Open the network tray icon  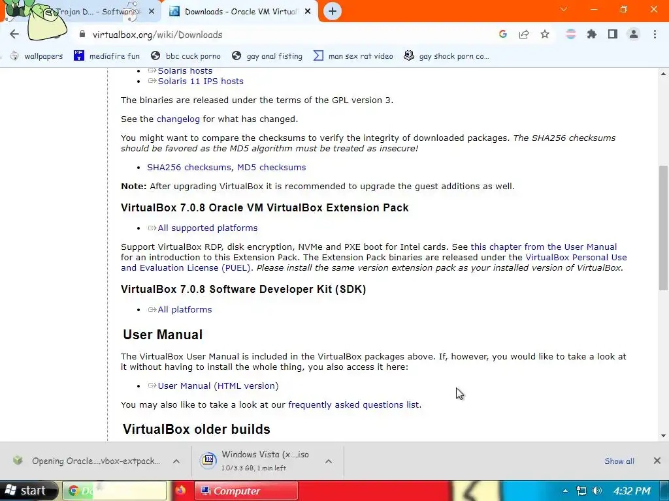coord(581,491)
